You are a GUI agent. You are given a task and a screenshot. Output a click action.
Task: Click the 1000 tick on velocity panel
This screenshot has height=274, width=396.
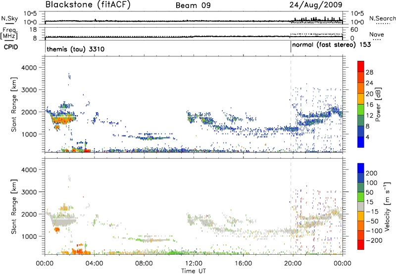coord(29,236)
